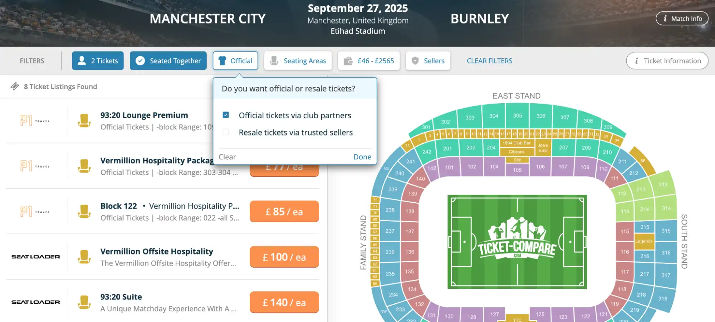Uncheck Official tickets via club partners
The image size is (715, 322).
point(226,115)
